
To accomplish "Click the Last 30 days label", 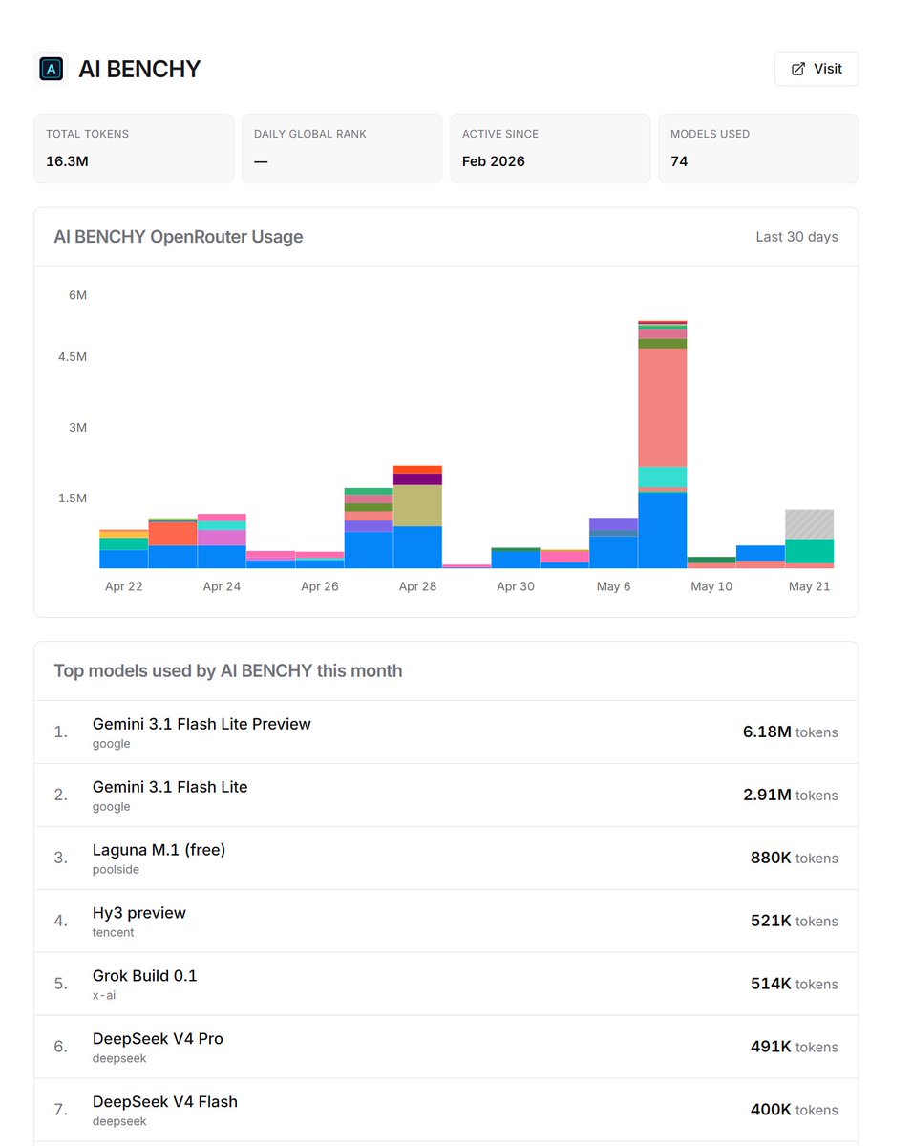I will pos(796,237).
